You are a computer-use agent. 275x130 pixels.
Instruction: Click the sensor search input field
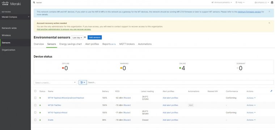point(181,82)
